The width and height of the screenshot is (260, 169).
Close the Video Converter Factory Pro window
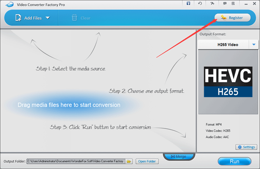[254, 3]
